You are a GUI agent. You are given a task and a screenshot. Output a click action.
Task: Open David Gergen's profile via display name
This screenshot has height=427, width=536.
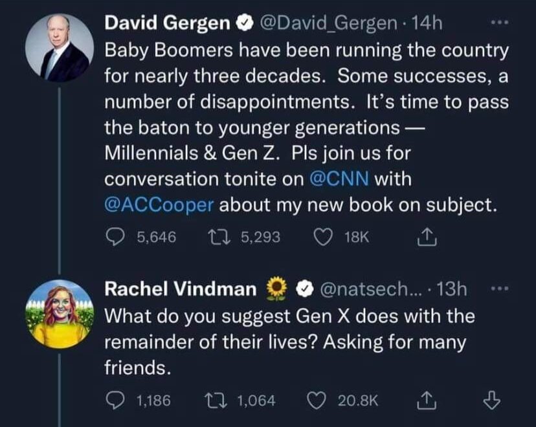tap(167, 24)
